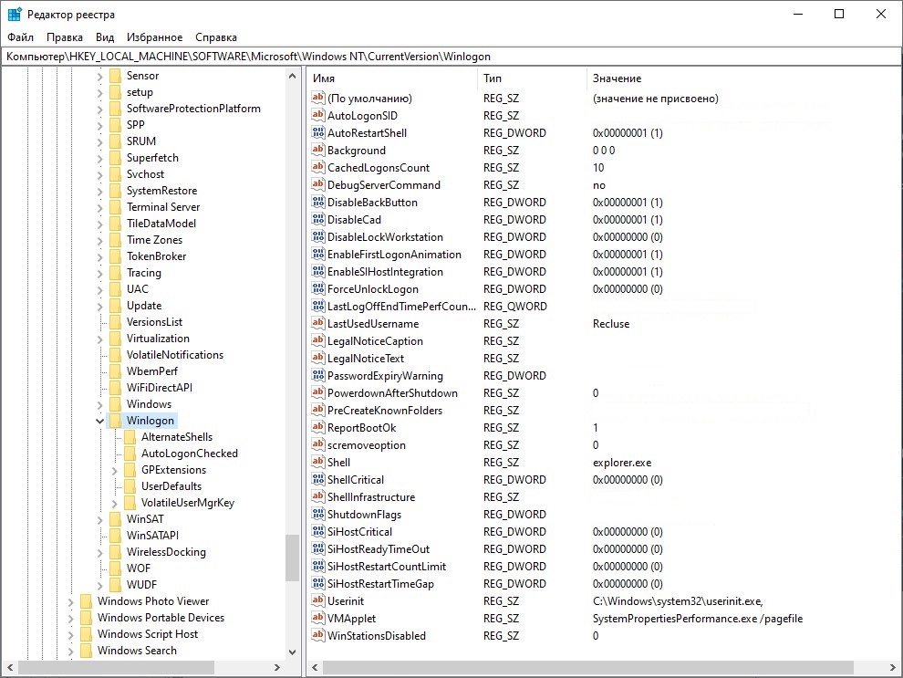Collapse the Winlogon key
Screen dimensions: 903x678
[99, 421]
